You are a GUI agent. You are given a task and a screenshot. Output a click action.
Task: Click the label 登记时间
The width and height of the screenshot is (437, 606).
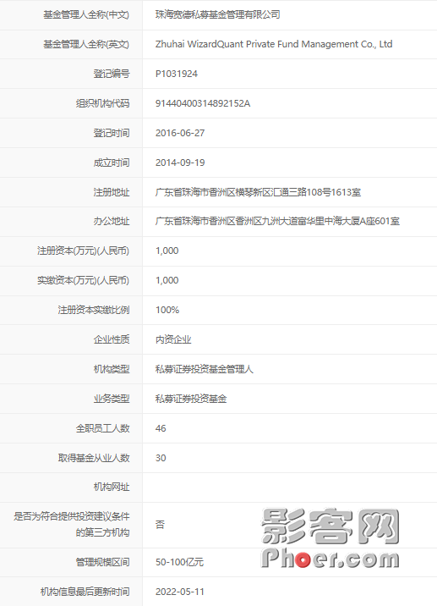112,133
